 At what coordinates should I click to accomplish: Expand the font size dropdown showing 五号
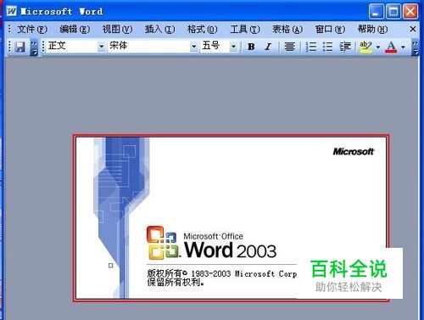233,47
